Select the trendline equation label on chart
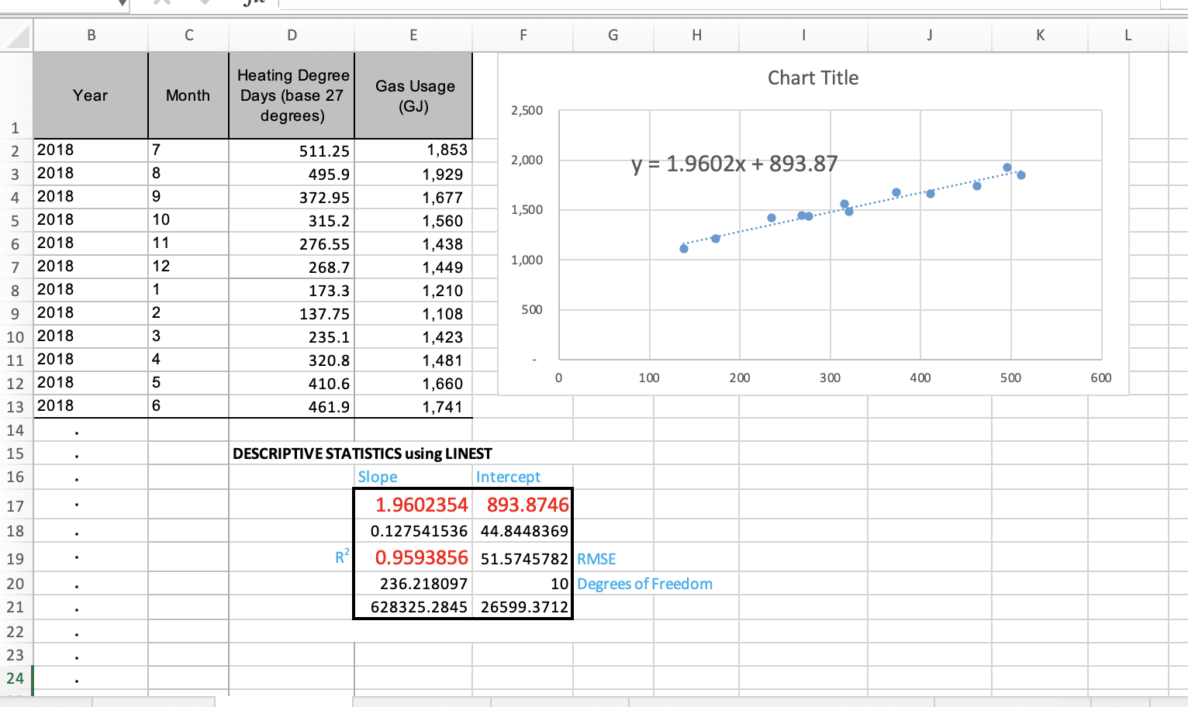The image size is (1188, 707). pyautogui.click(x=734, y=164)
